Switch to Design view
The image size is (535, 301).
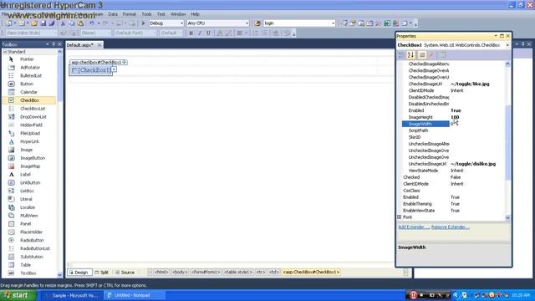point(79,273)
